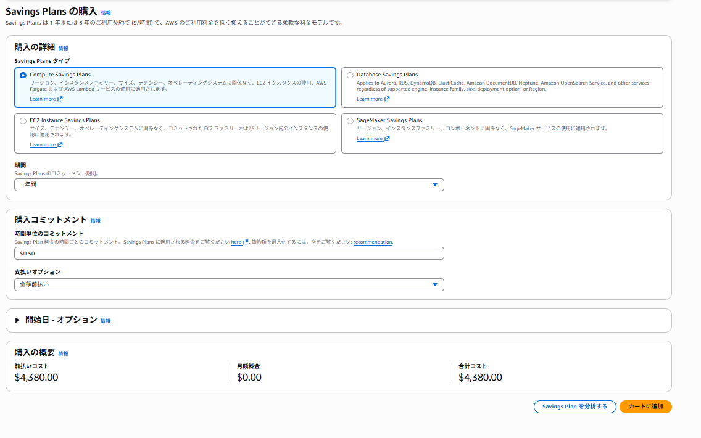
Task: Open the 期間 commitment term dropdown
Action: 229,185
